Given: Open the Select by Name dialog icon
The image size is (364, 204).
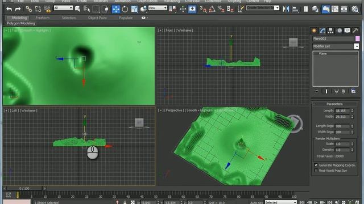Looking at the screenshot, I should point(87,9).
